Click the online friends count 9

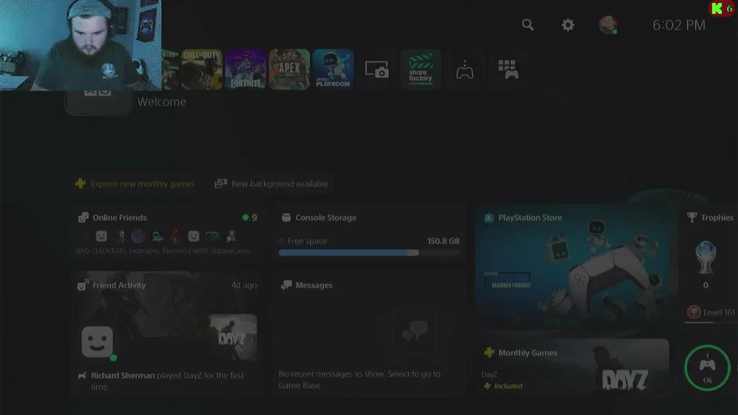click(x=254, y=217)
